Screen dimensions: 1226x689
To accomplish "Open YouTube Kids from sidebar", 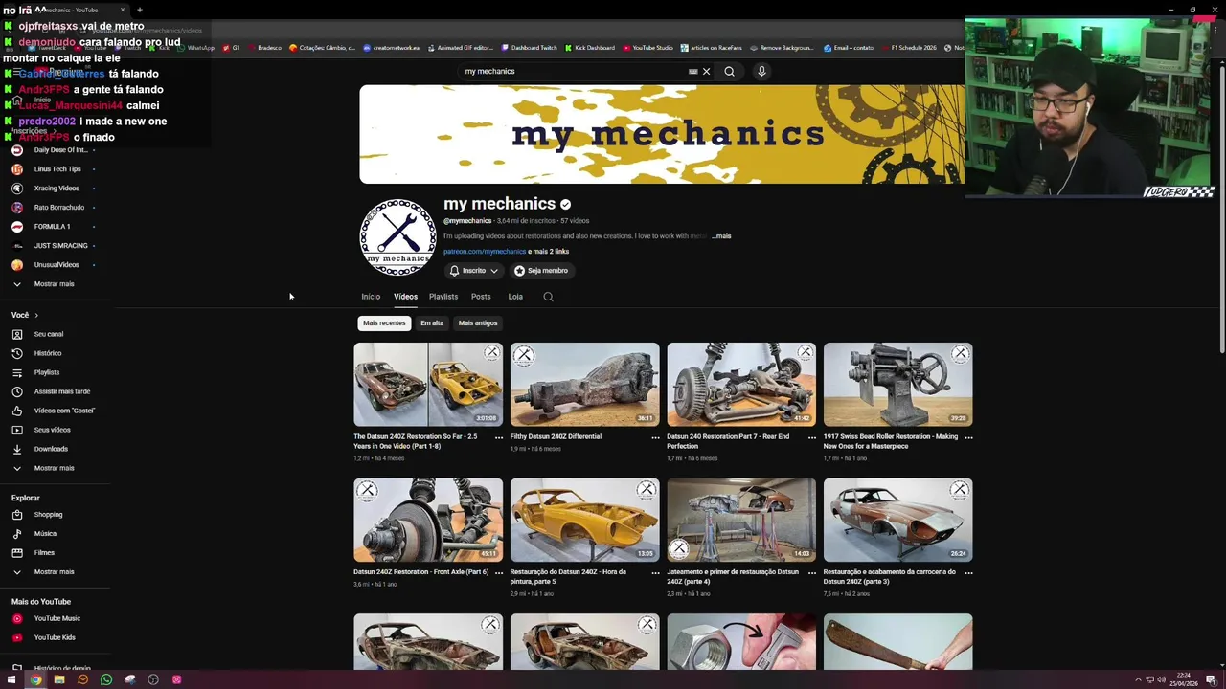I will [x=56, y=637].
